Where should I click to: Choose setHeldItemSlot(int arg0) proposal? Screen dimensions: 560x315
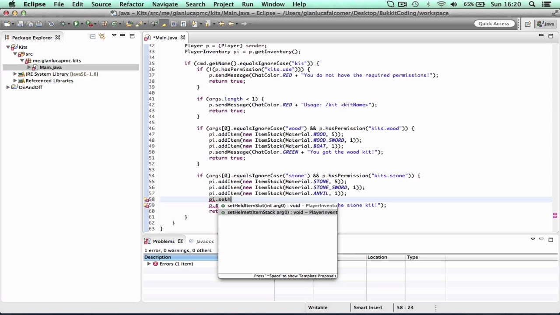pos(278,206)
